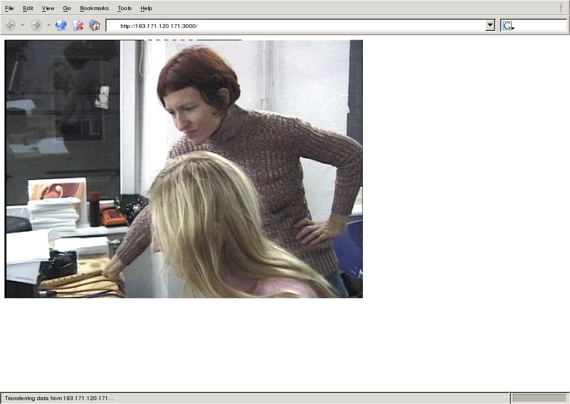The width and height of the screenshot is (570, 404).
Task: Expand the back history dropdown arrow
Action: [22, 25]
